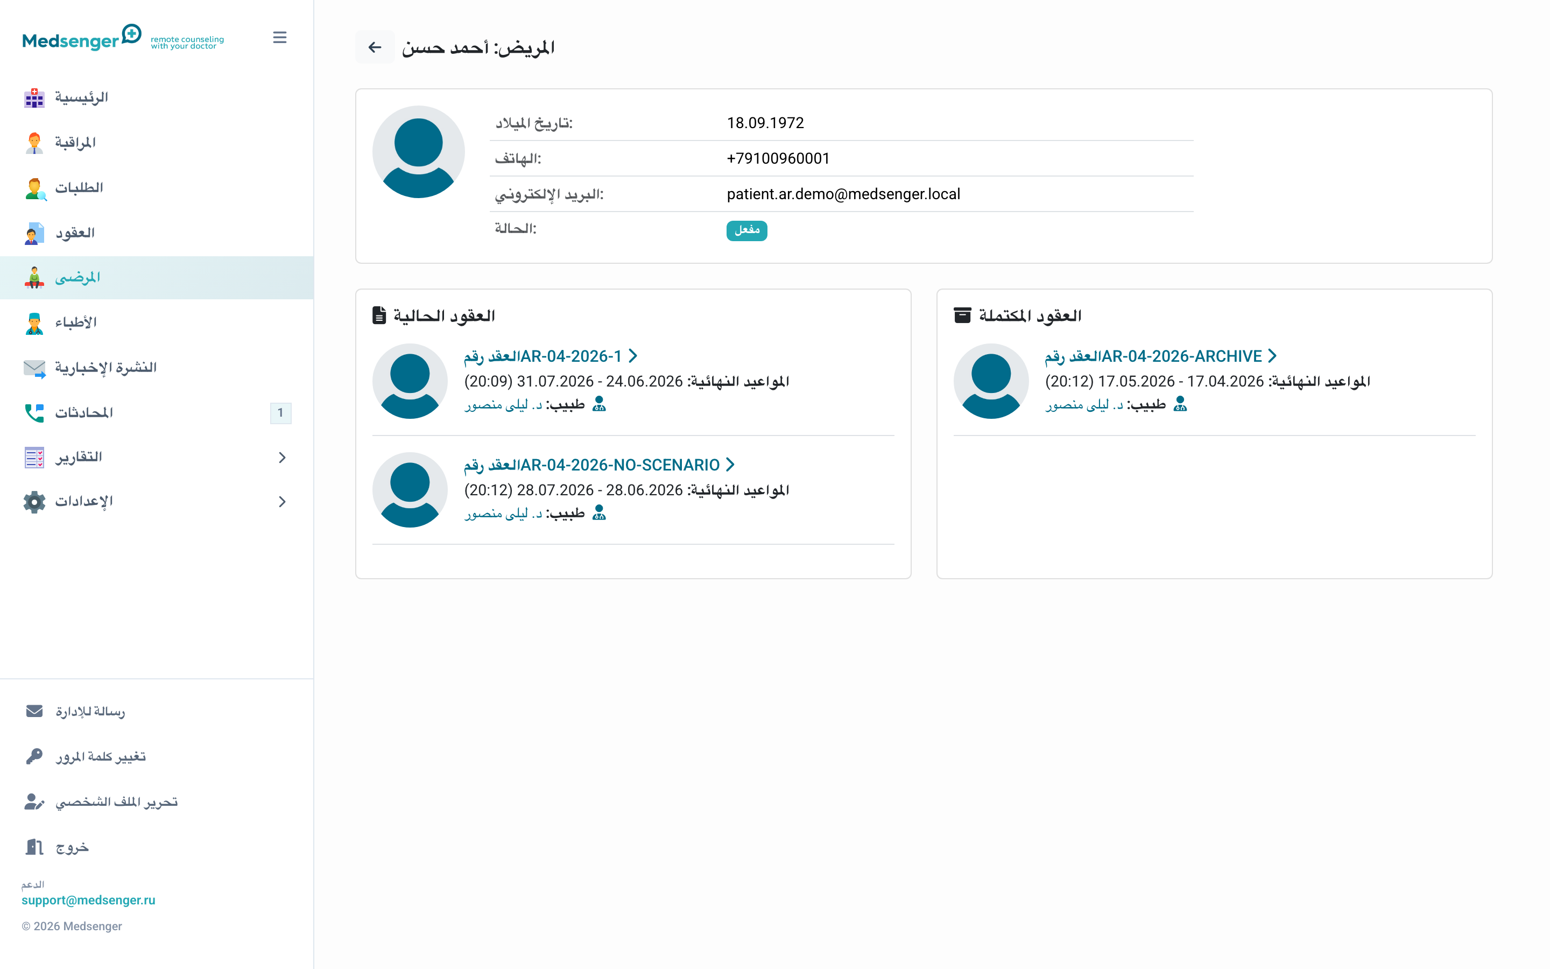Click the © 2026 Medsenger footer text
Screen dimensions: 1550x969
(72, 926)
